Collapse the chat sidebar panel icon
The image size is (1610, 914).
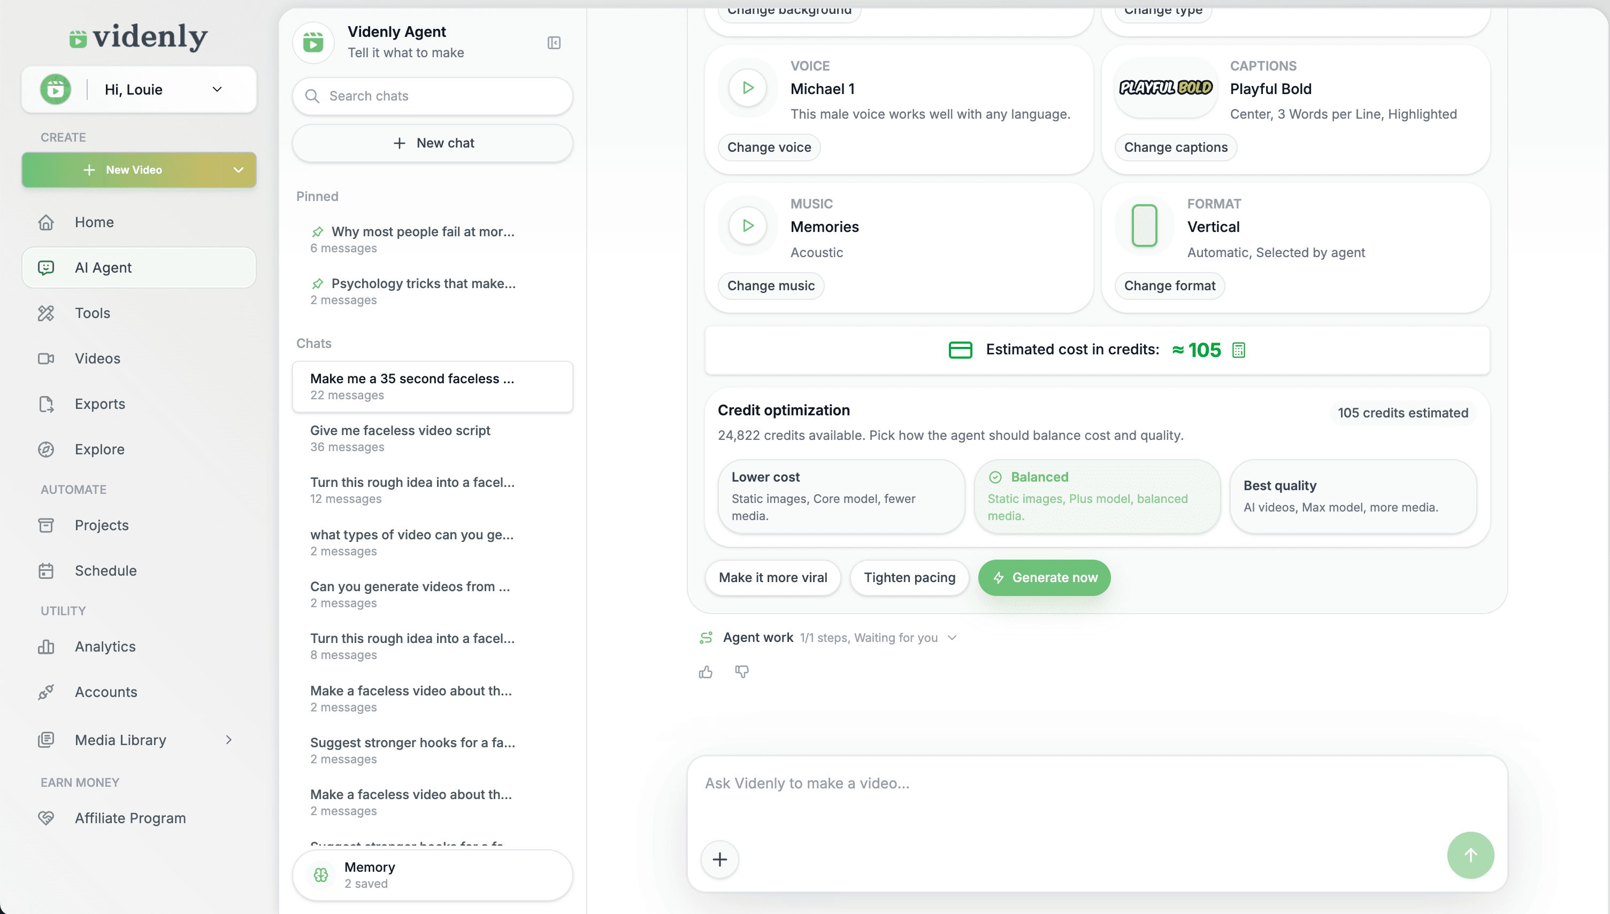point(554,43)
